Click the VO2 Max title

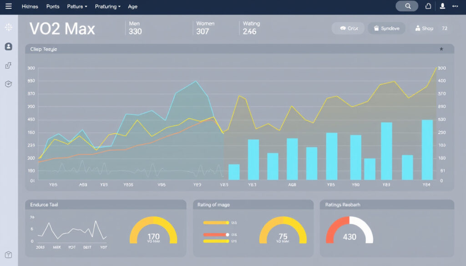(x=62, y=29)
